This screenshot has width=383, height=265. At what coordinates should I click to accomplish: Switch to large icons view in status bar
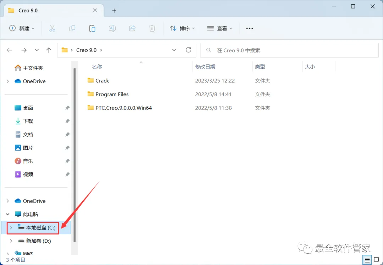tap(376, 260)
